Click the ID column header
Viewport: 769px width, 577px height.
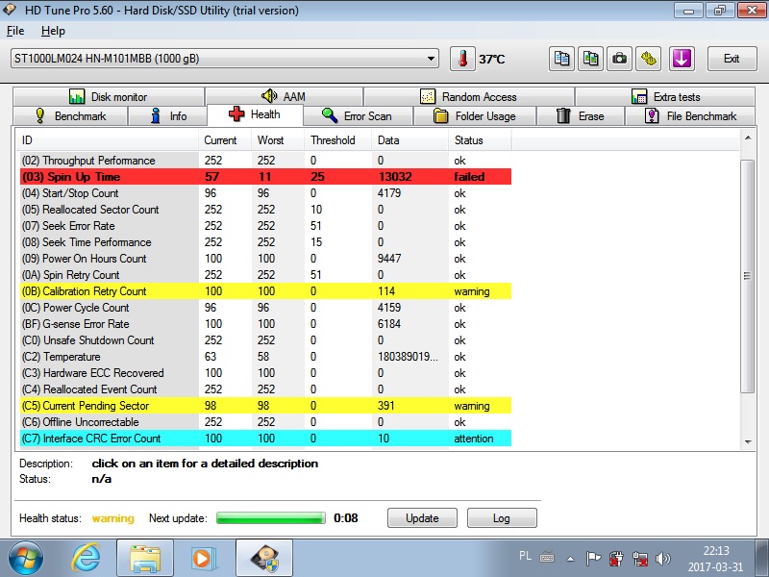(x=109, y=140)
